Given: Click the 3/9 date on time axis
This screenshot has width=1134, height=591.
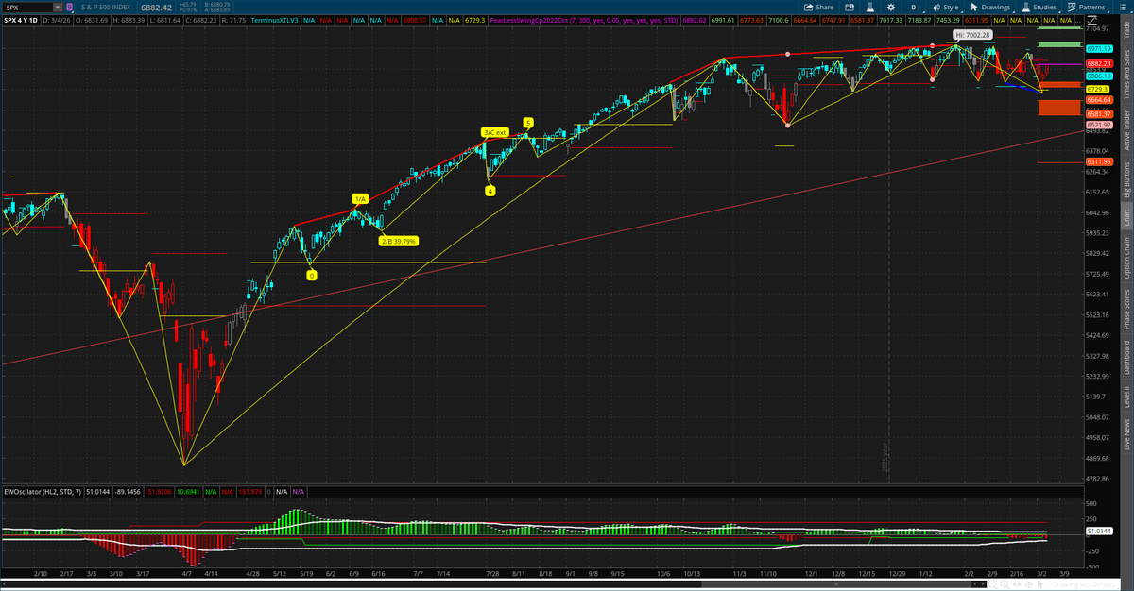Looking at the screenshot, I should pyautogui.click(x=1065, y=573).
